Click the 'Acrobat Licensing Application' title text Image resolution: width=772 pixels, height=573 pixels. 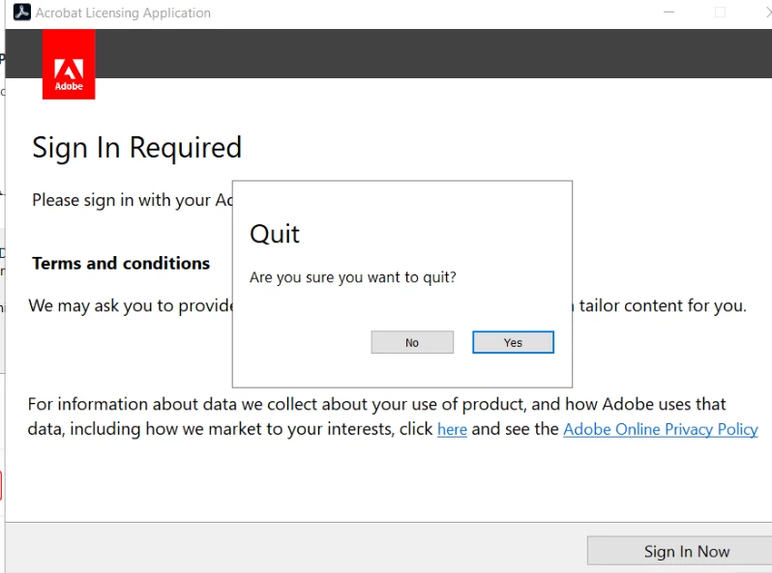123,13
